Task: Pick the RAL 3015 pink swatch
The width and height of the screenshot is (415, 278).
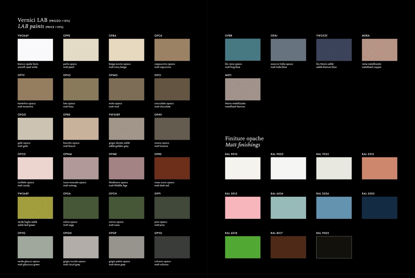Action: (243, 208)
